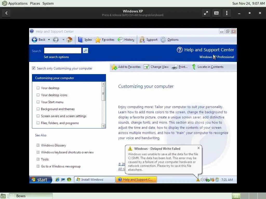Print the current help topic
266x199 pixels.
click(x=180, y=67)
